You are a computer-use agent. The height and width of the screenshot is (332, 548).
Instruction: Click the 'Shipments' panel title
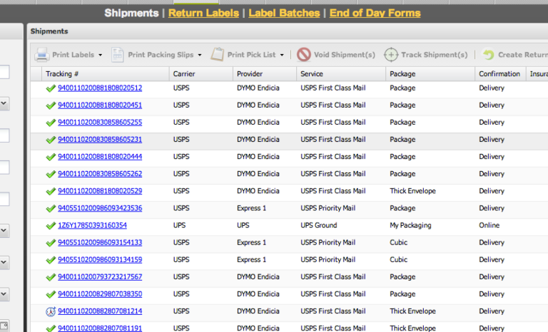point(49,31)
